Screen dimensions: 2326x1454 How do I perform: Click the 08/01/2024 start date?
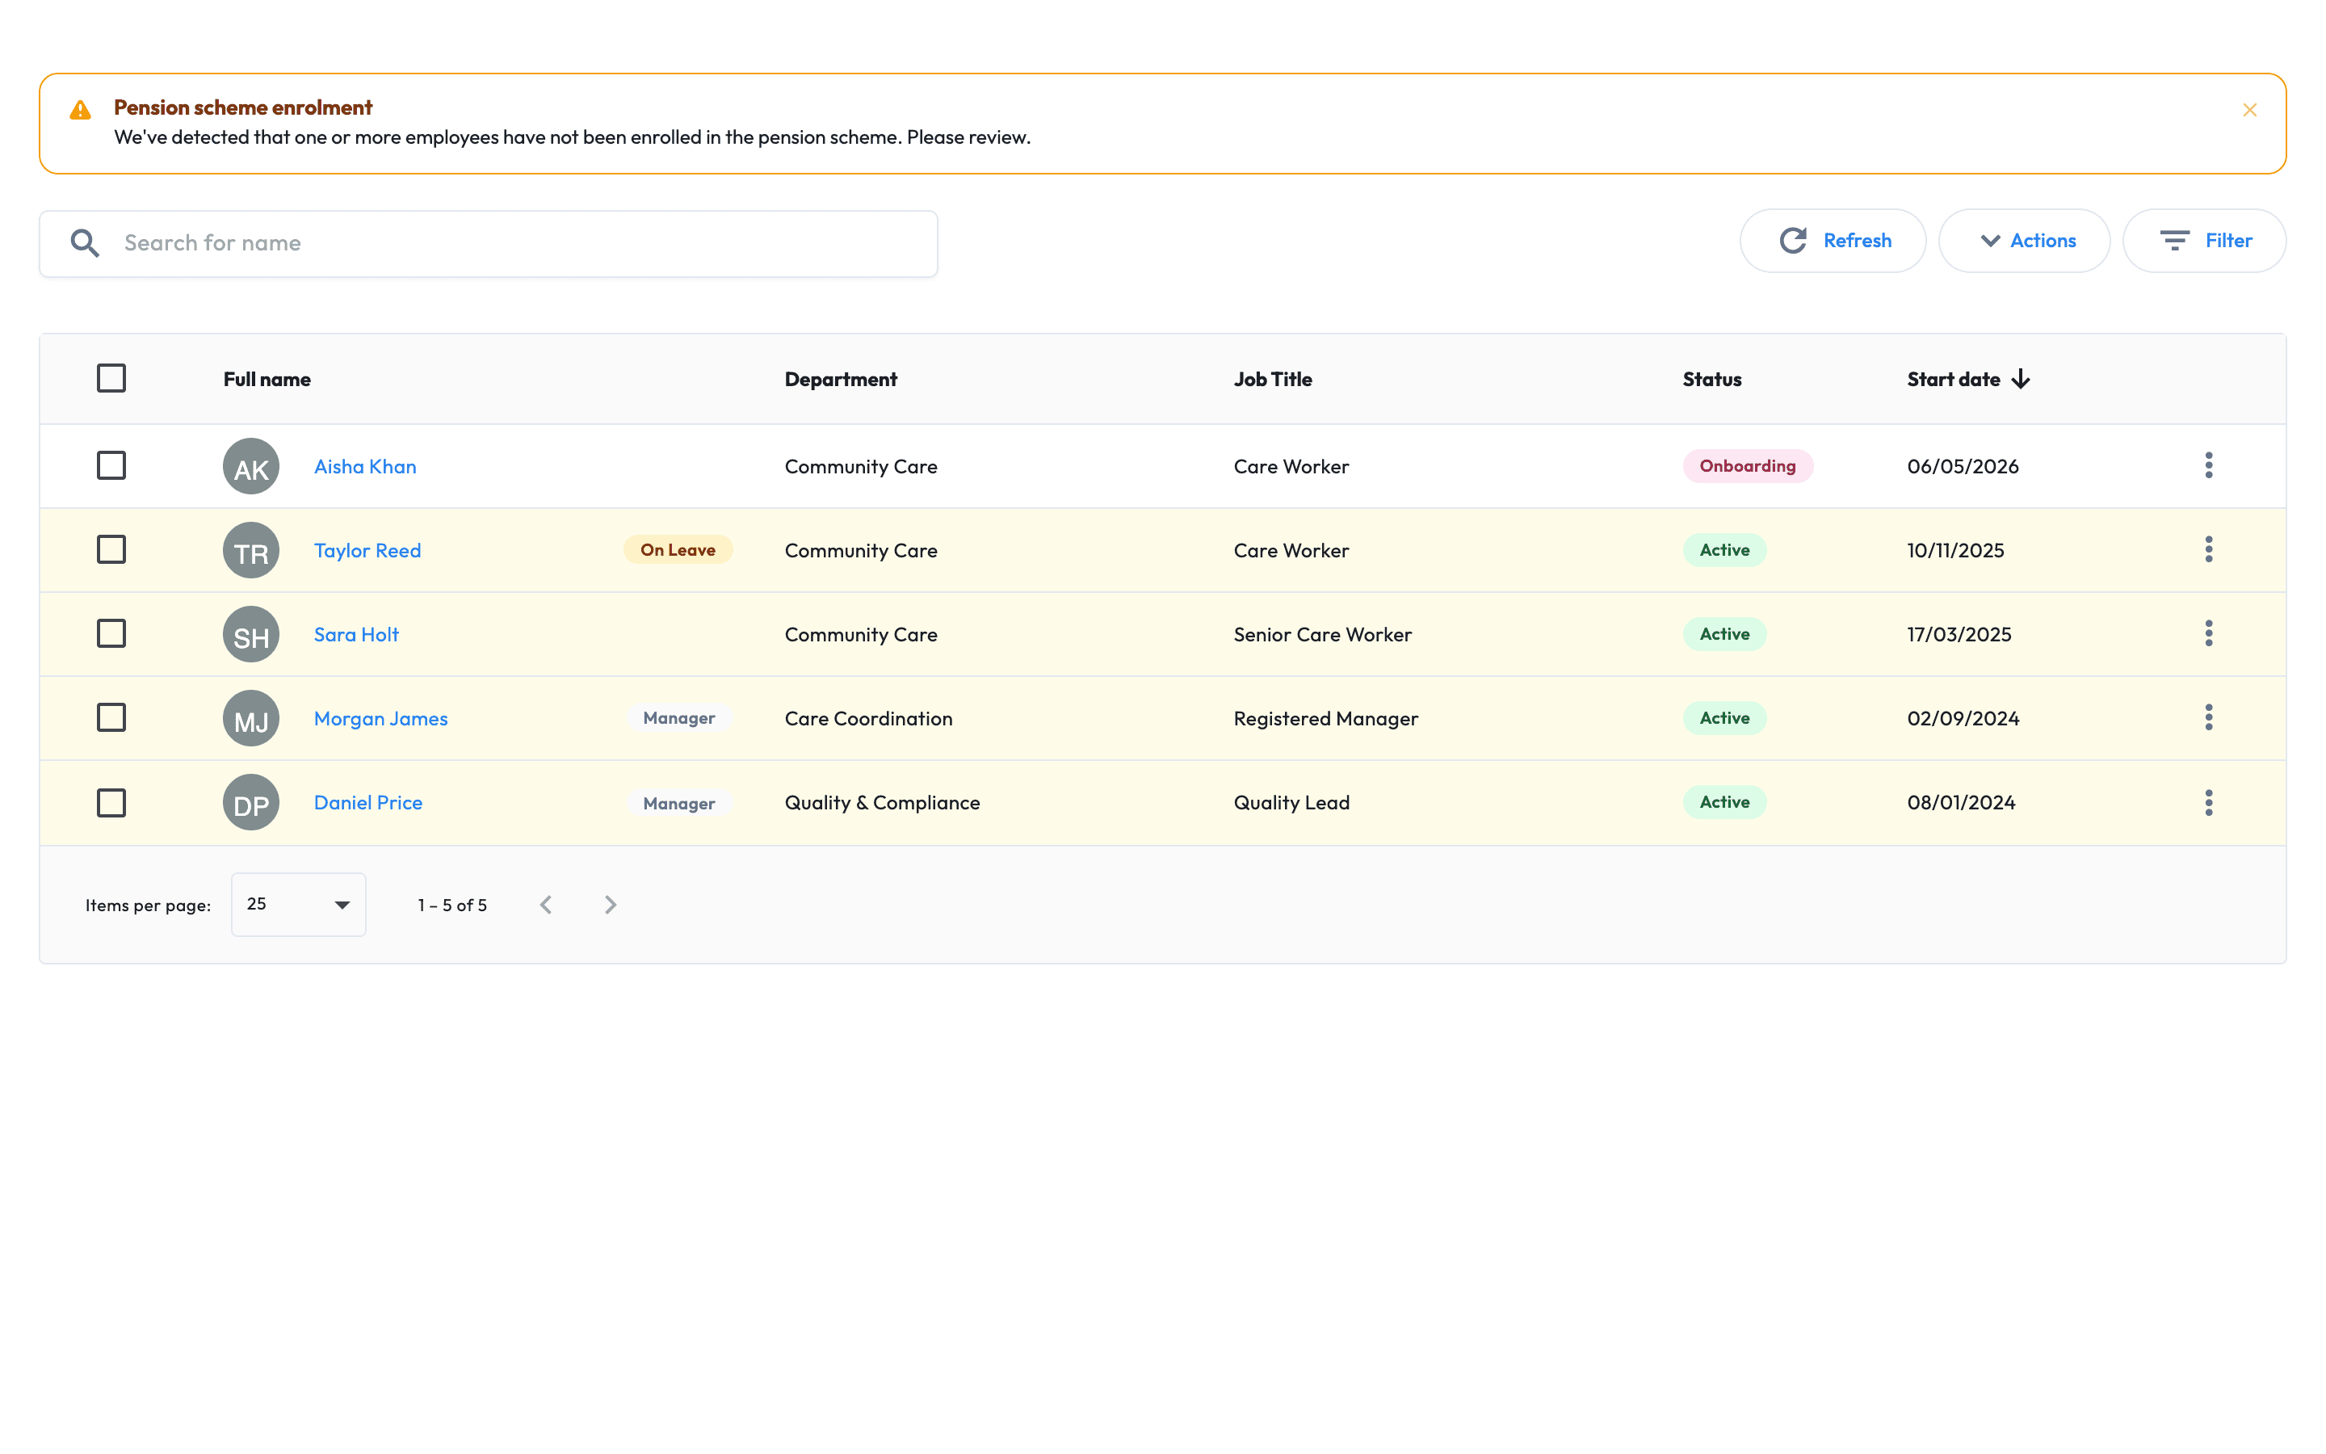[1961, 802]
